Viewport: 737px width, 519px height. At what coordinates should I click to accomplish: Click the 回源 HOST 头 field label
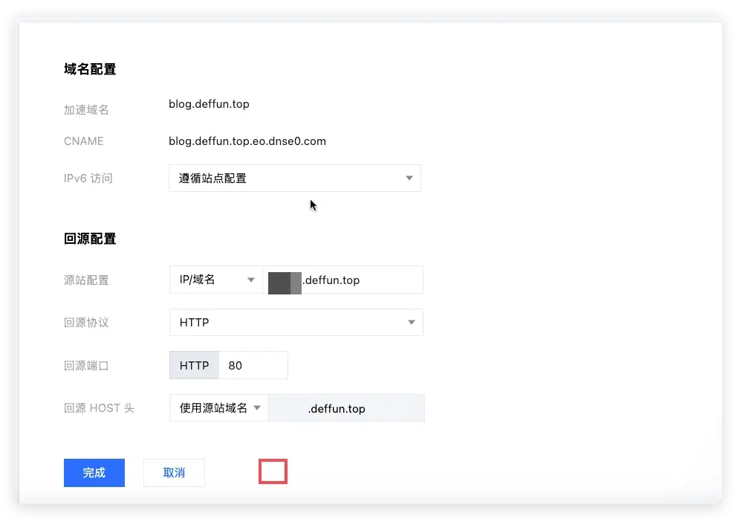pos(99,408)
